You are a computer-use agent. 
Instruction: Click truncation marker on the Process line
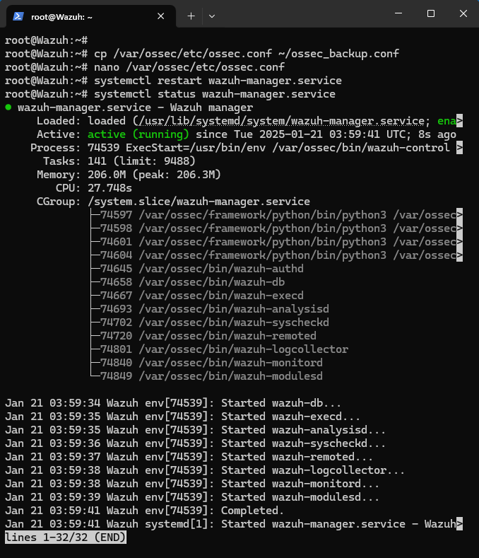click(460, 148)
